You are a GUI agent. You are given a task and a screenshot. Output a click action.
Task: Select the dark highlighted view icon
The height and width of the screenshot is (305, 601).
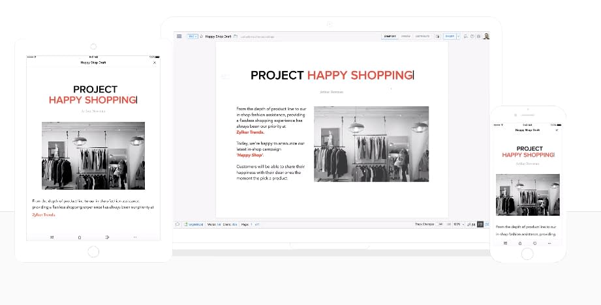480,225
